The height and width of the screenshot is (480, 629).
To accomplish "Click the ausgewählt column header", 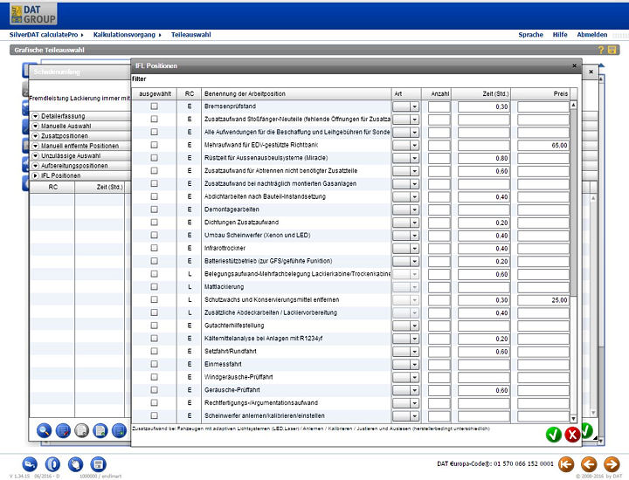I will [x=155, y=93].
